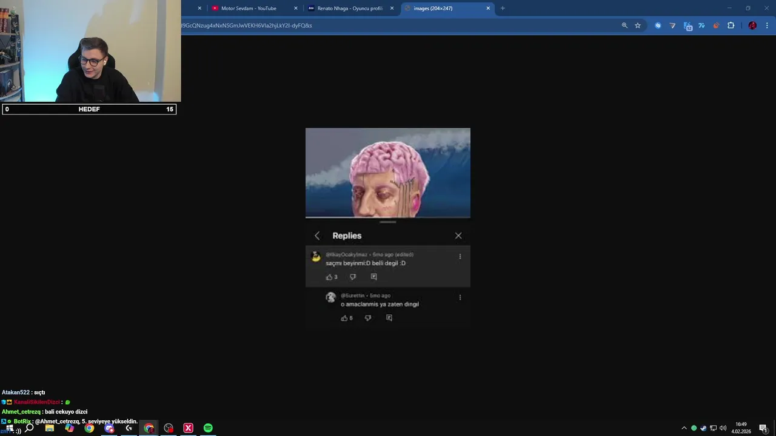
Task: Open the Windows Start menu
Action: coord(9,428)
